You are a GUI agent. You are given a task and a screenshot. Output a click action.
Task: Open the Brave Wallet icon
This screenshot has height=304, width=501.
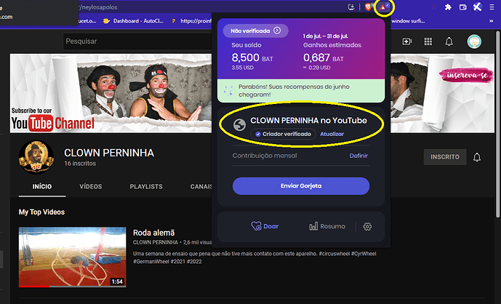coord(463,7)
